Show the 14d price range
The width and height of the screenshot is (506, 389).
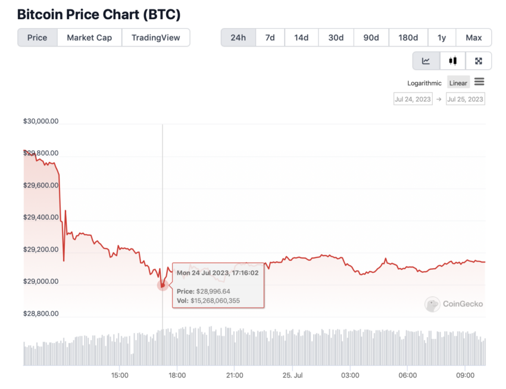tap(301, 38)
